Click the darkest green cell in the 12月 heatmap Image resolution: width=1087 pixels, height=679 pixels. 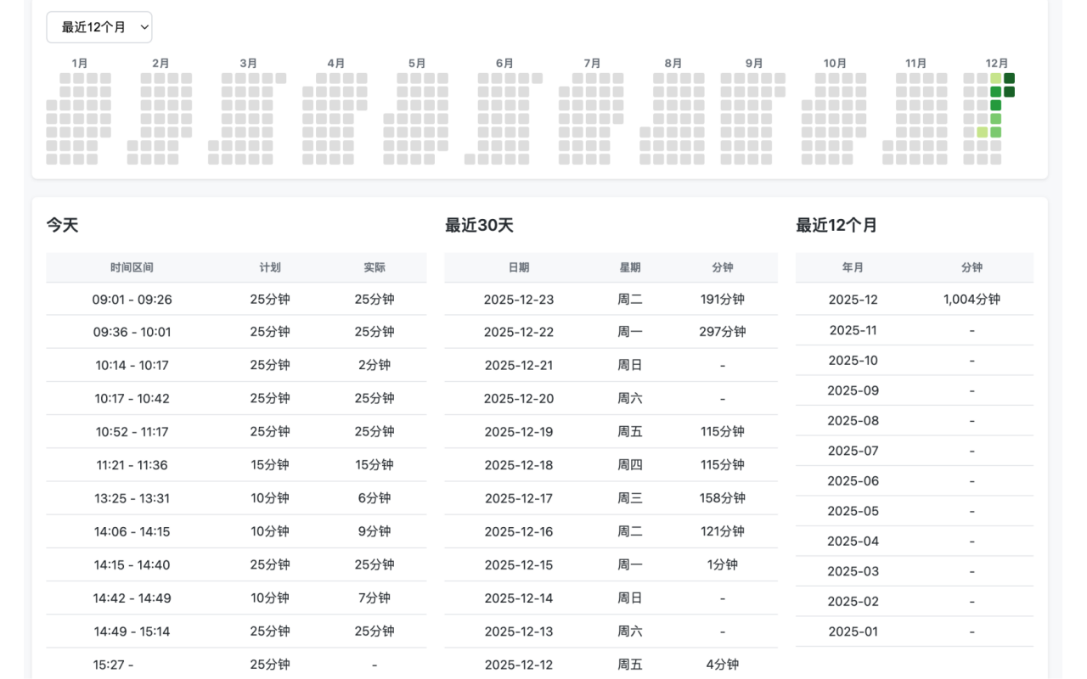tap(1007, 77)
